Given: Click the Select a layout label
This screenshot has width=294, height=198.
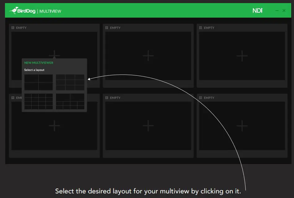Looking at the screenshot, I should (x=34, y=70).
